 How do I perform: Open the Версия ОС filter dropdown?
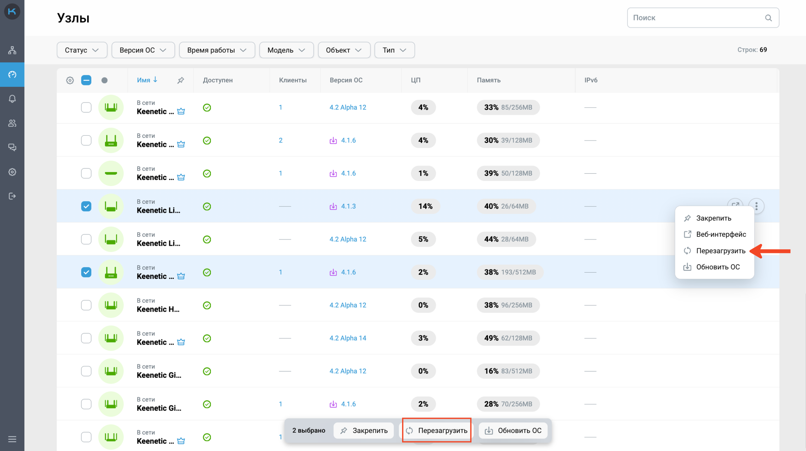[x=143, y=50]
